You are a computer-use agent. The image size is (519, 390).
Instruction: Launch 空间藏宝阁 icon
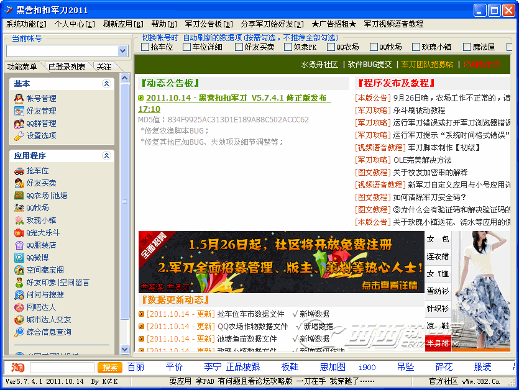[x=19, y=270]
